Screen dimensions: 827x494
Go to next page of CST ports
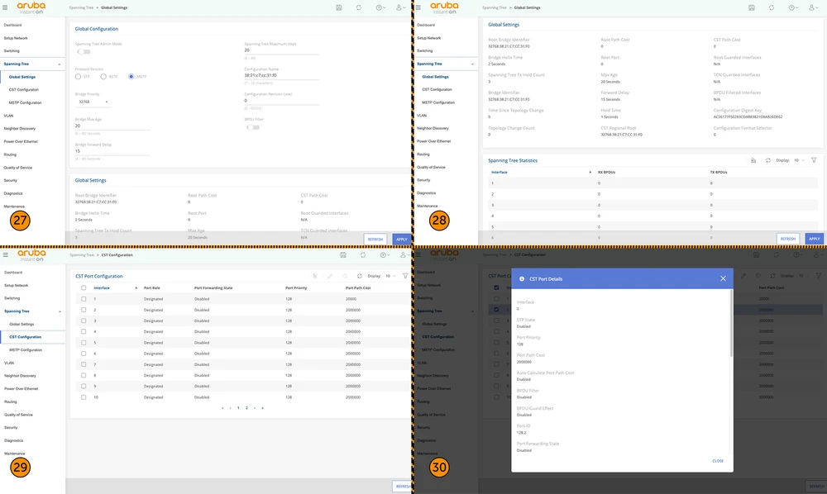255,407
